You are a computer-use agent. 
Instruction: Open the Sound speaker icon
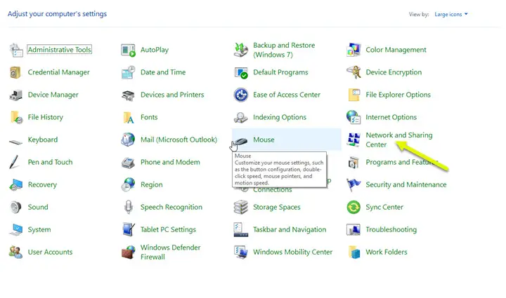[x=15, y=208]
